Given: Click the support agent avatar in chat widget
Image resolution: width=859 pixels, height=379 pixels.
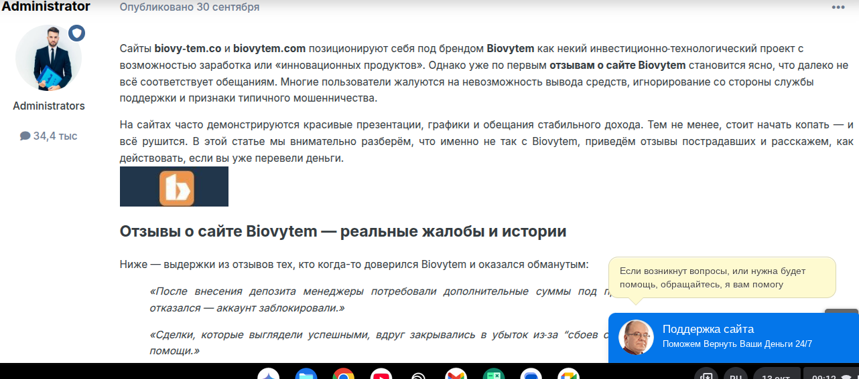Looking at the screenshot, I should click(635, 338).
